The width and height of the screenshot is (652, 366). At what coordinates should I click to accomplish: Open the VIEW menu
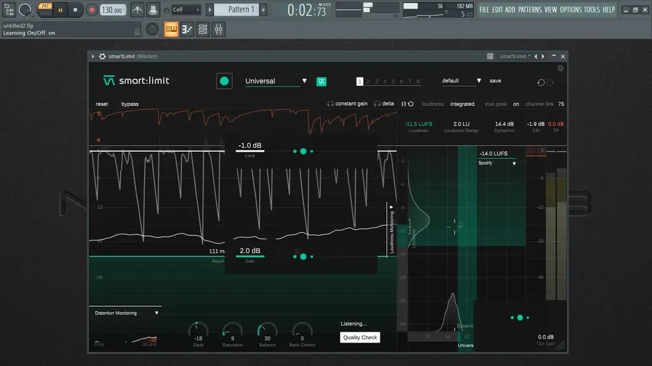click(550, 10)
